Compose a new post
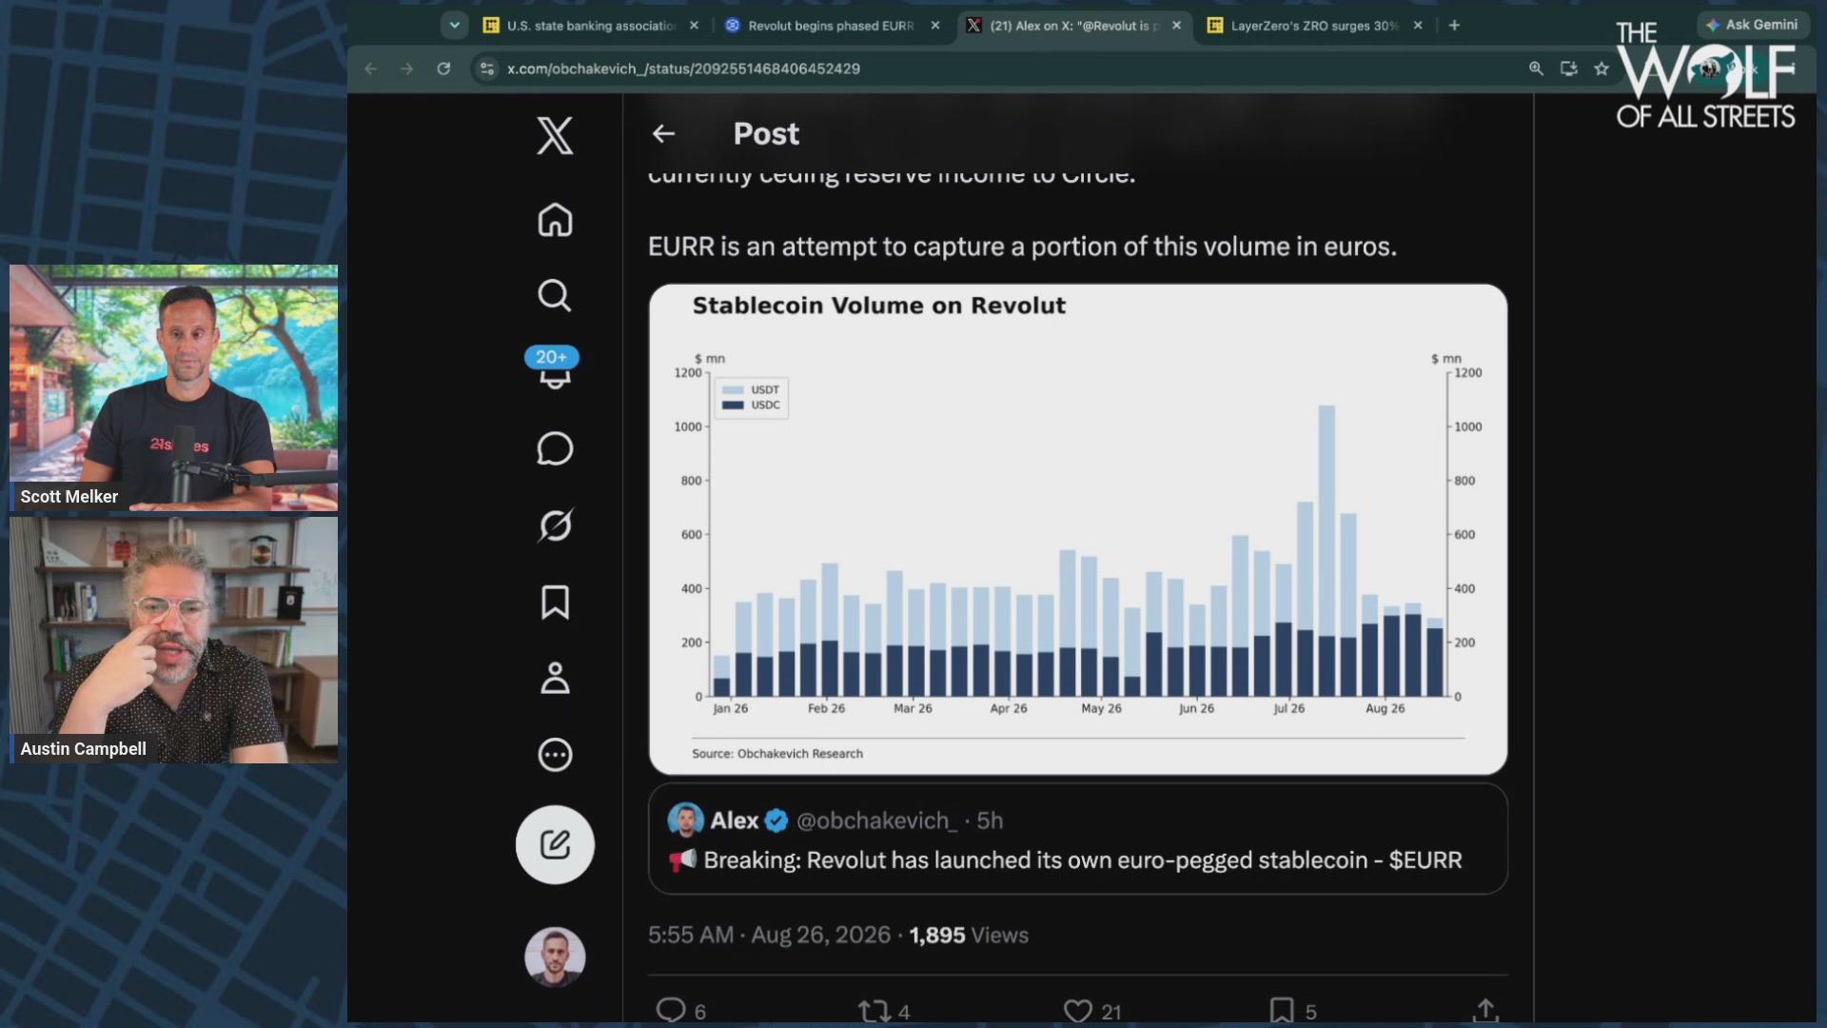The width and height of the screenshot is (1827, 1028). (x=555, y=844)
